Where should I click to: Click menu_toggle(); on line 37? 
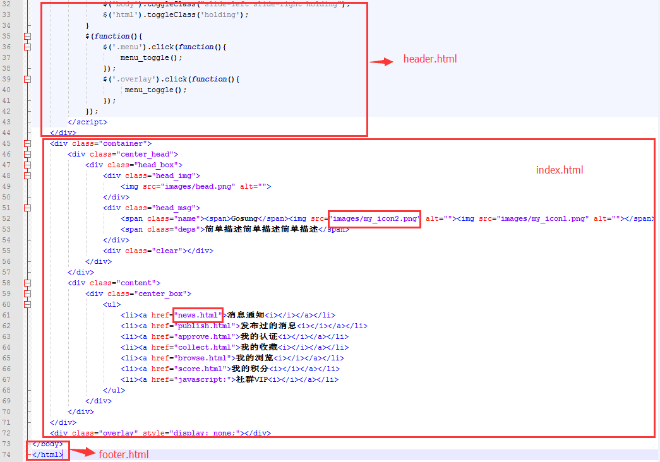pyautogui.click(x=152, y=57)
